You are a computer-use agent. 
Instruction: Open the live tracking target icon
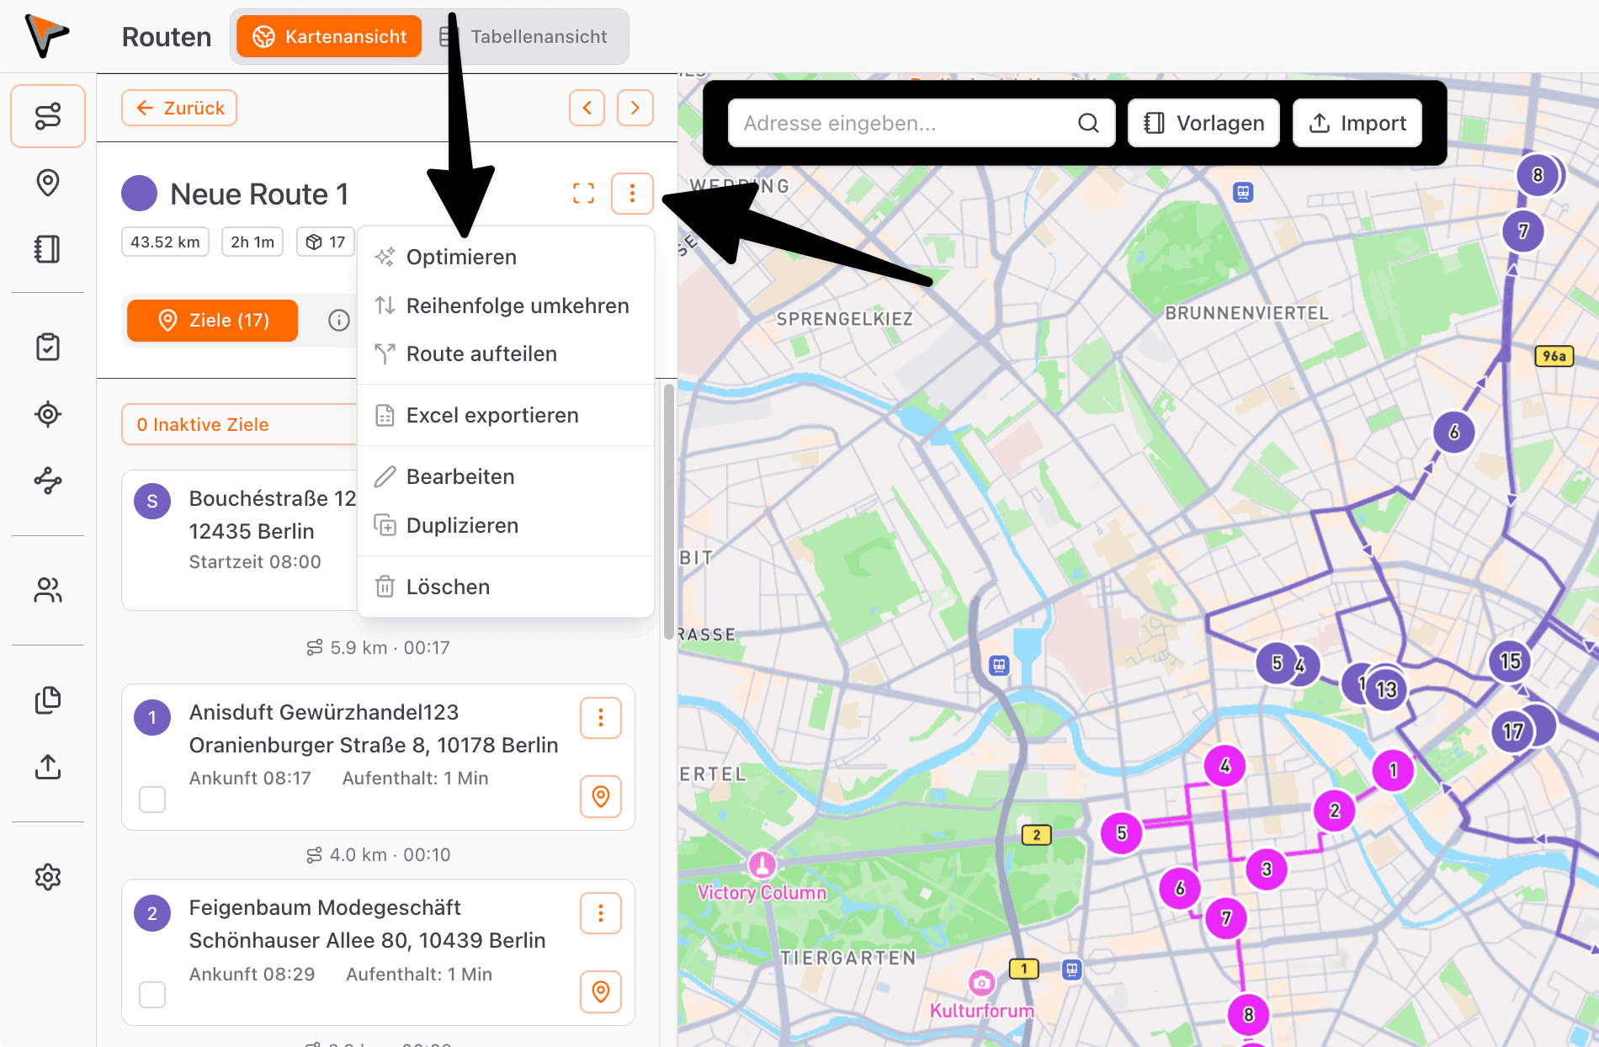point(48,414)
